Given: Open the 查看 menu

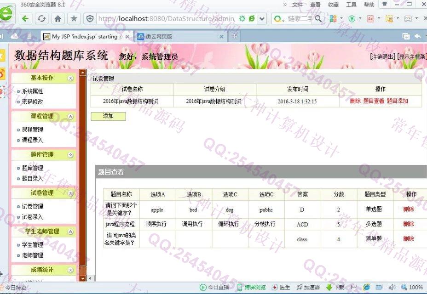Looking at the screenshot, I should [x=315, y=5].
